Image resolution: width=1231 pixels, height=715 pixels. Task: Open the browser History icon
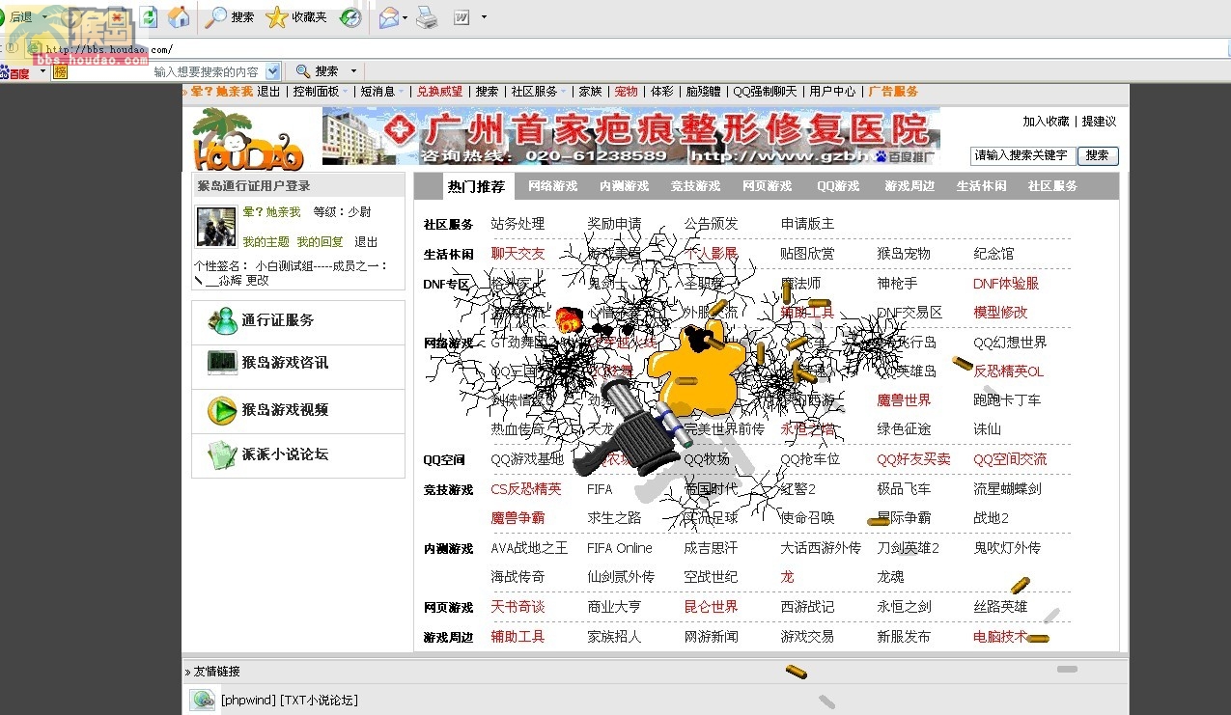pos(350,16)
